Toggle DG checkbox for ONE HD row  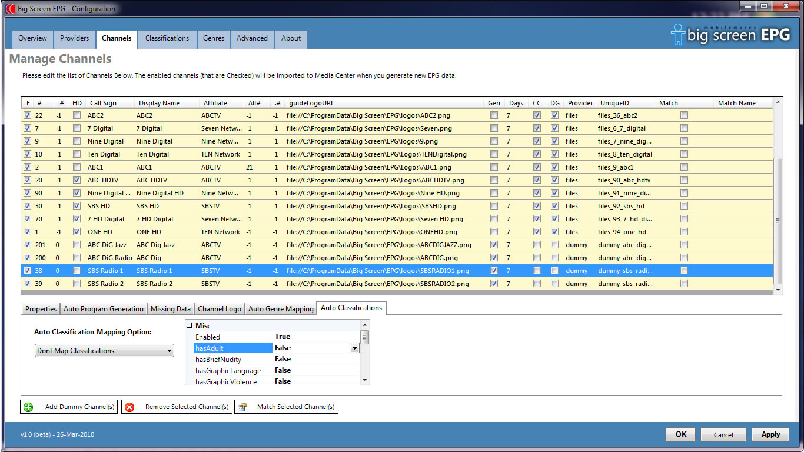coord(554,232)
